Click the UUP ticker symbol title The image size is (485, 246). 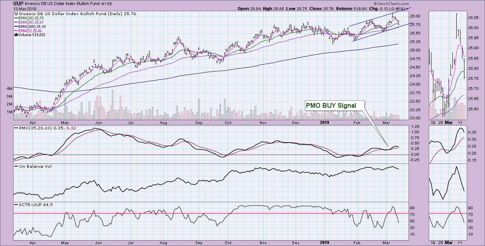(x=8, y=3)
